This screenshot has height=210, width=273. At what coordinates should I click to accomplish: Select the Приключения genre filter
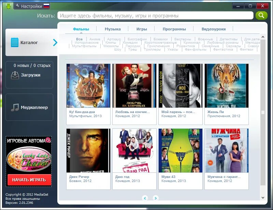158,46
